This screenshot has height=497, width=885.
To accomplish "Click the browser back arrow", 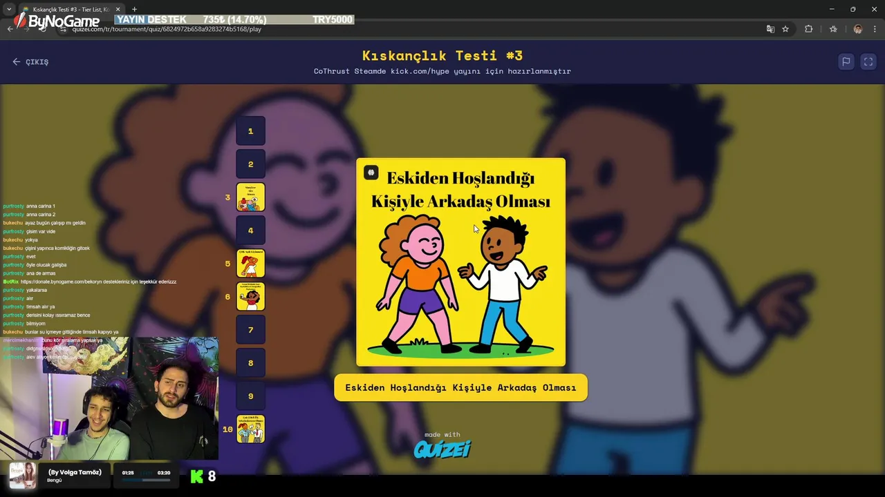I will point(10,29).
